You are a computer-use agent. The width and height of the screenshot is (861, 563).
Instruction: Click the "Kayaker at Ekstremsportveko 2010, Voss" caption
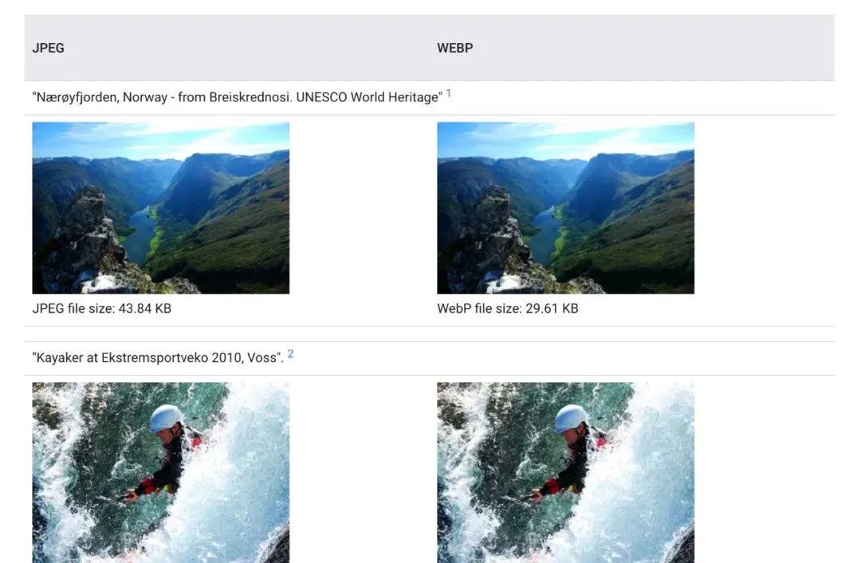click(158, 358)
